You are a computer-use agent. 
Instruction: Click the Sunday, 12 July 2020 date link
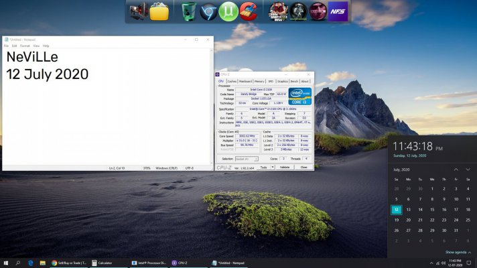[x=410, y=155]
